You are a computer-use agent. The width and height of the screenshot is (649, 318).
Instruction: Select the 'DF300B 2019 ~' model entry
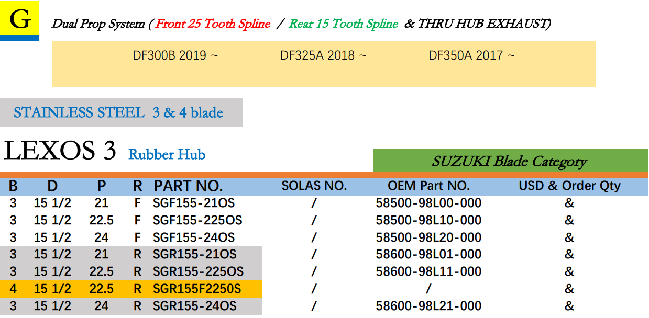coord(175,55)
